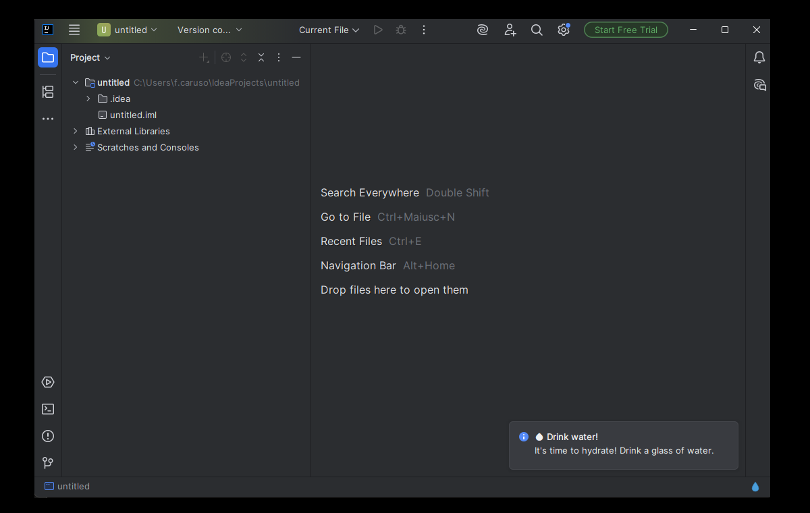This screenshot has width=810, height=513.
Task: Open the Services tool window icon
Action: [x=48, y=382]
